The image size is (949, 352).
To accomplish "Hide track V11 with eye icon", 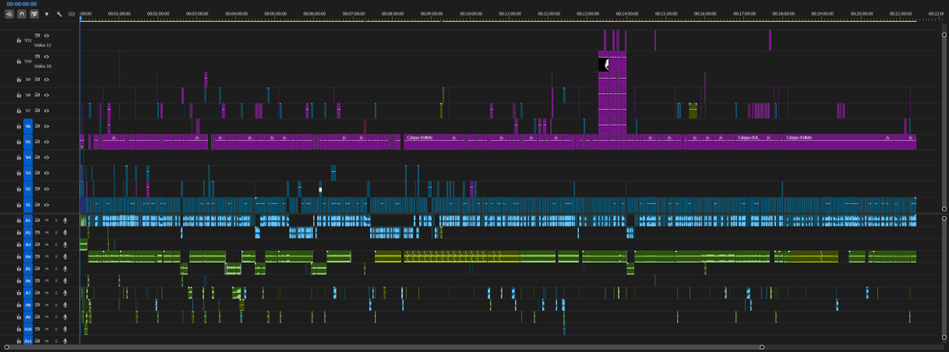I will 47,36.
